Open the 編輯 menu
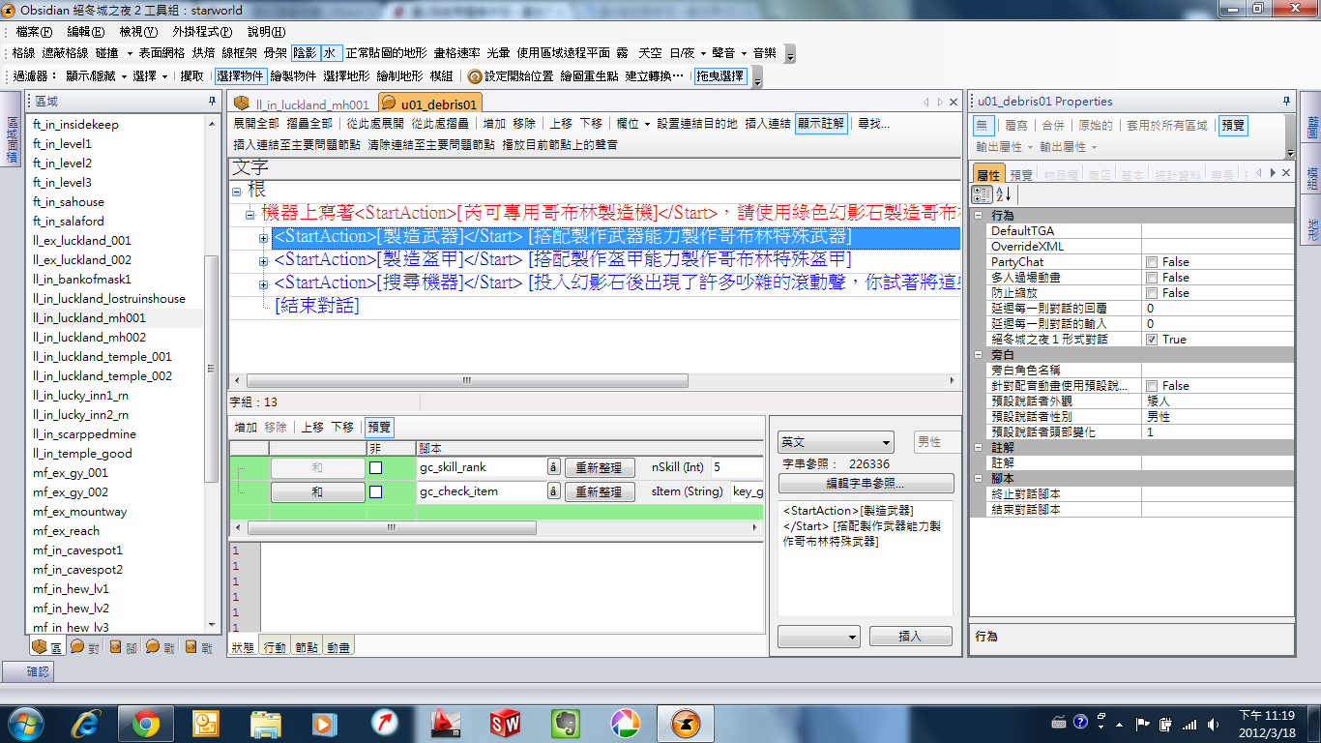 click(85, 32)
